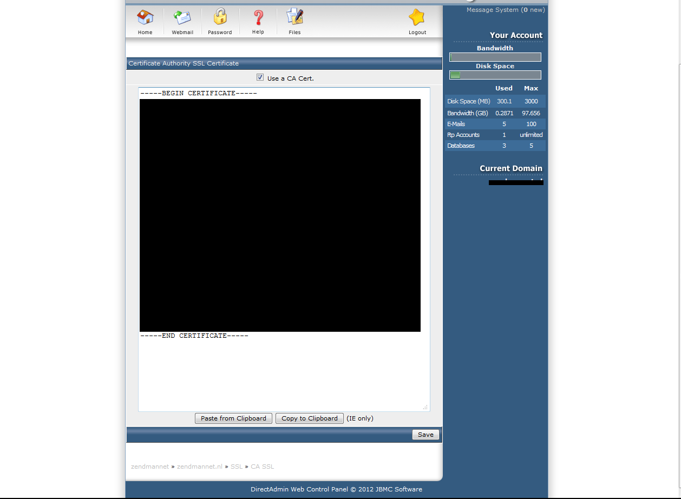681x499 pixels.
Task: Open the SSL breadcrumb link
Action: [237, 467]
